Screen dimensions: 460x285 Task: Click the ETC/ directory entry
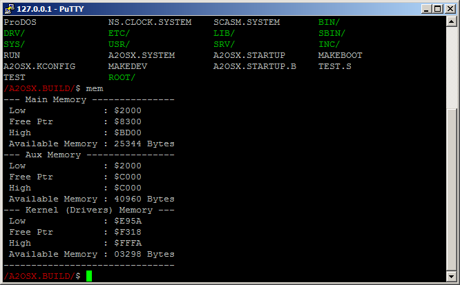[119, 33]
